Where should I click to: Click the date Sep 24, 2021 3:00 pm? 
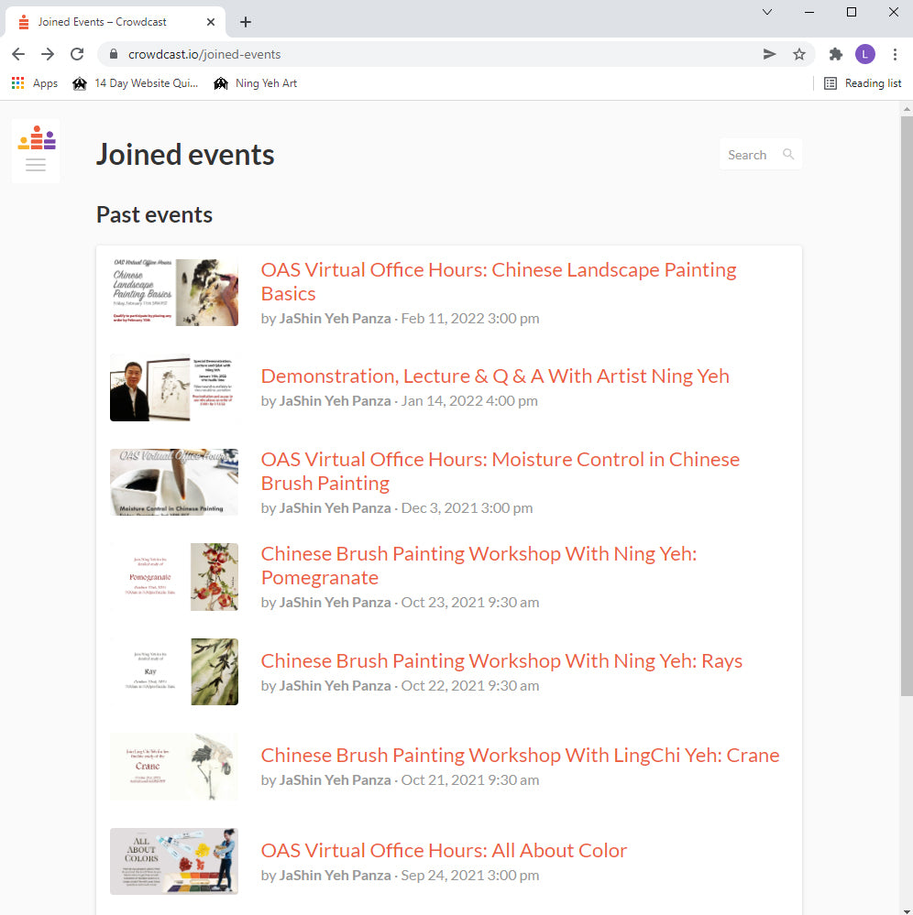[470, 876]
